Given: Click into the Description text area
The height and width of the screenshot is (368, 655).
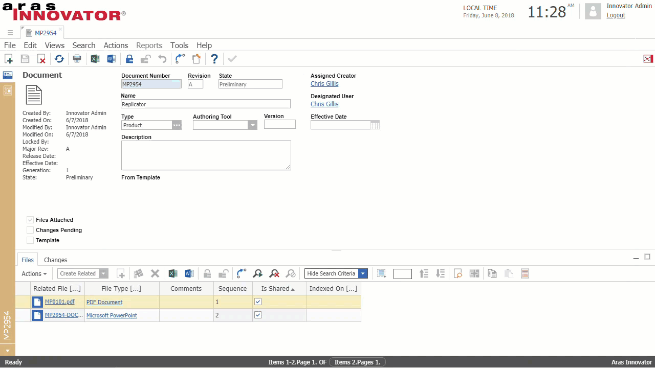Looking at the screenshot, I should click(206, 155).
